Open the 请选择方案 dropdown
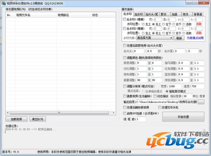 (155, 38)
